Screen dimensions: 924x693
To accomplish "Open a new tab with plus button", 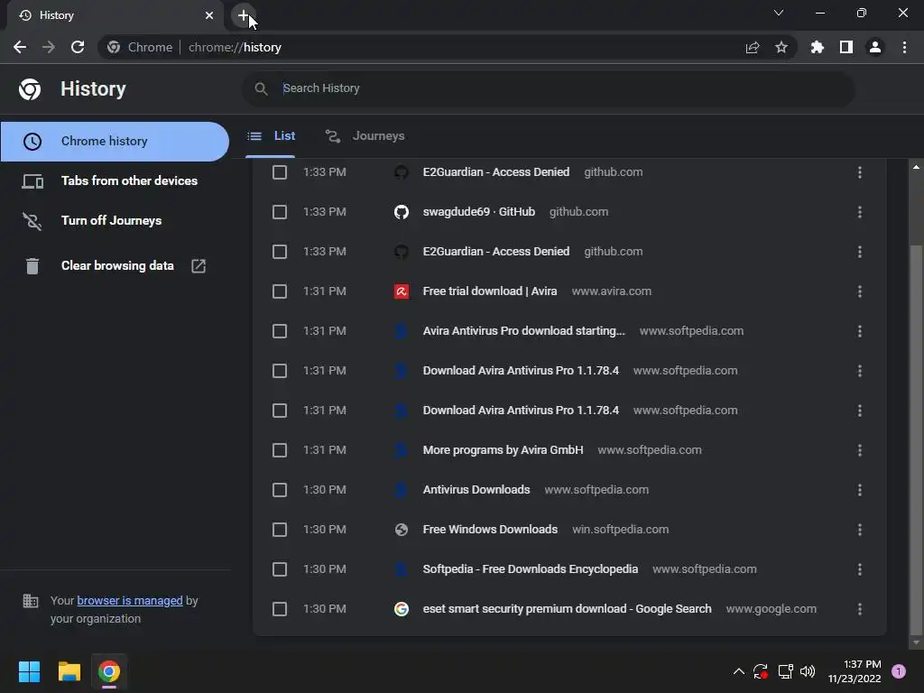I will tap(244, 15).
